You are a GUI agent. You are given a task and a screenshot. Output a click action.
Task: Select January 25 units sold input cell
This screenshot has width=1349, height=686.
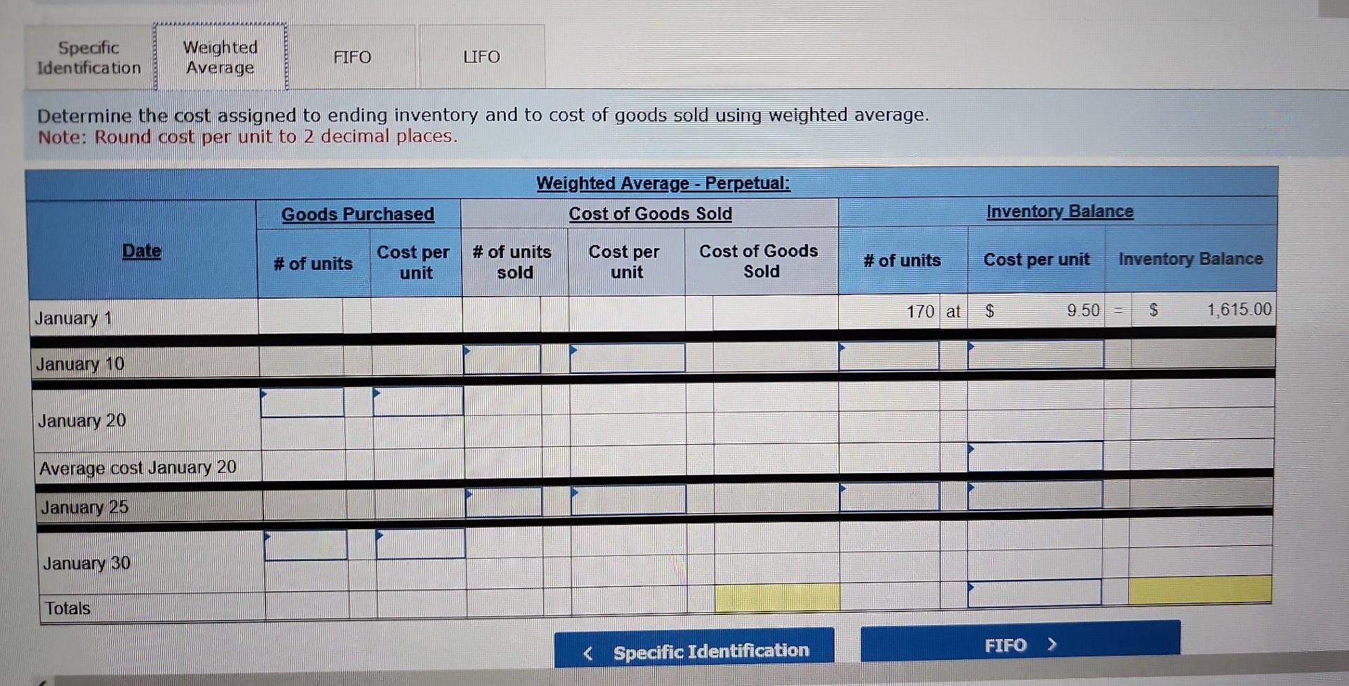(x=504, y=502)
